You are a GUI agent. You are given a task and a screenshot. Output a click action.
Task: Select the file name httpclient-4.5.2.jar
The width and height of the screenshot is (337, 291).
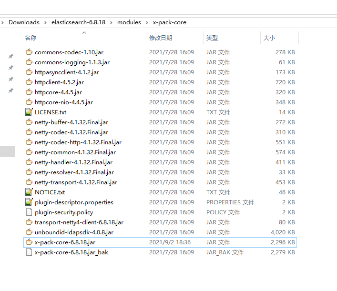(x=59, y=82)
